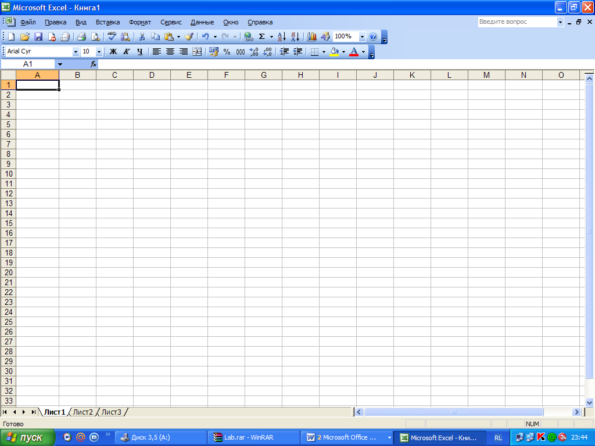Expand borders dropdown arrow
Viewport: 595px width, 446px height.
tap(324, 52)
